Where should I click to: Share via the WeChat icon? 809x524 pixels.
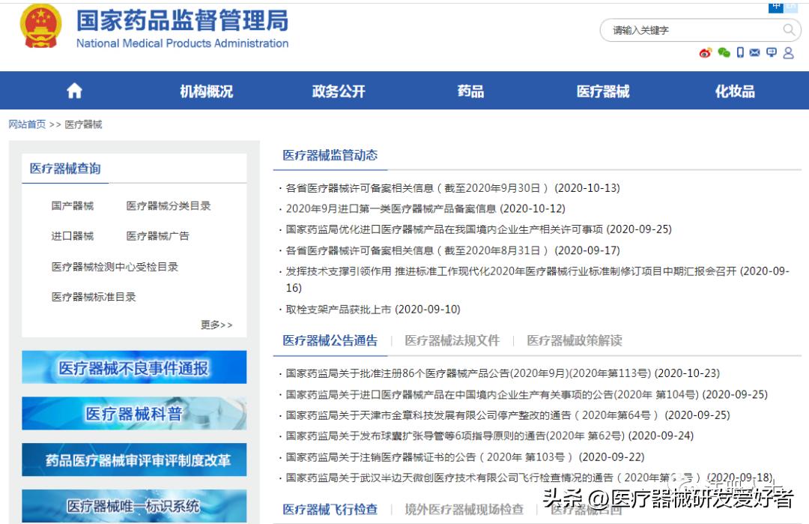tap(723, 52)
